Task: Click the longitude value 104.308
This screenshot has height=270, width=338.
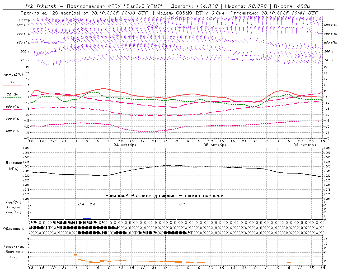Action: click(207, 6)
